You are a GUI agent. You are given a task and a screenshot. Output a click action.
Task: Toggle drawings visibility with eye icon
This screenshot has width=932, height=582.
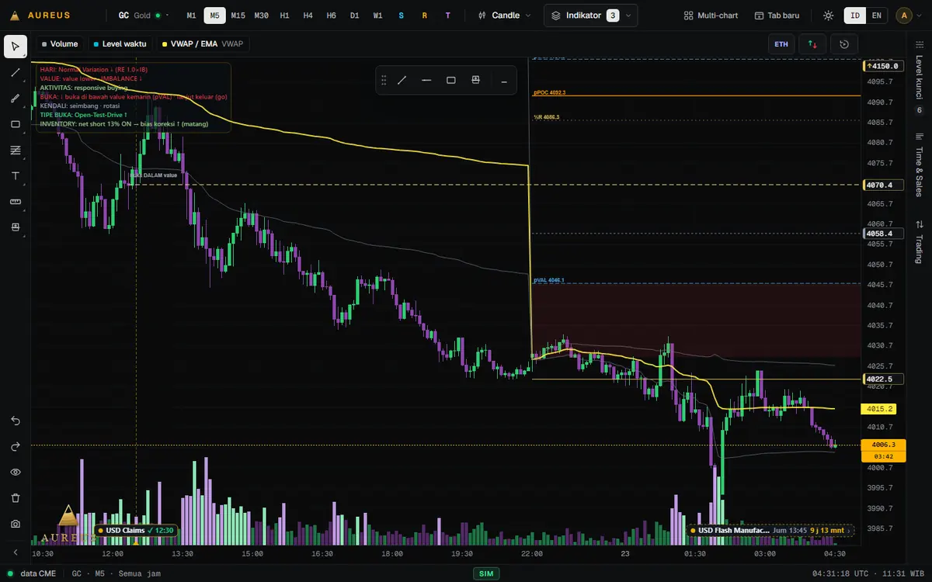point(16,472)
